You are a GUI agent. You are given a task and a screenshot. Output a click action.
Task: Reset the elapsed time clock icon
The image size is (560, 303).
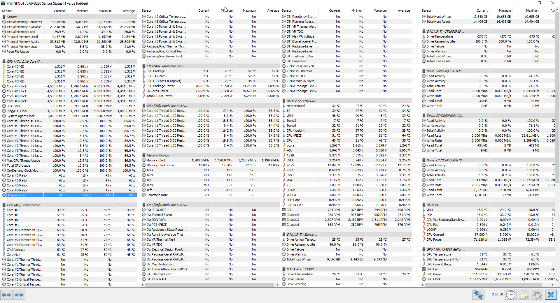click(x=510, y=295)
